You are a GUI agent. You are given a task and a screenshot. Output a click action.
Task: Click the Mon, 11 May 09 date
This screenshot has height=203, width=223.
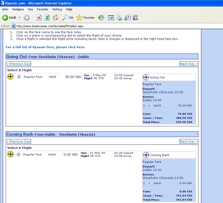93,153
